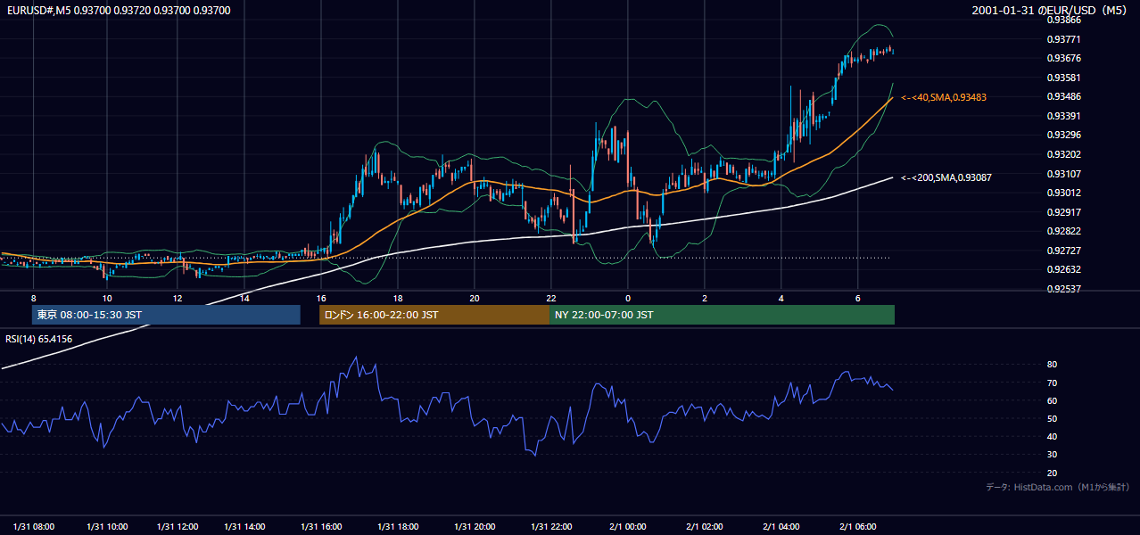Click the RSI 30 level label
The height and width of the screenshot is (535, 1140).
(1052, 455)
